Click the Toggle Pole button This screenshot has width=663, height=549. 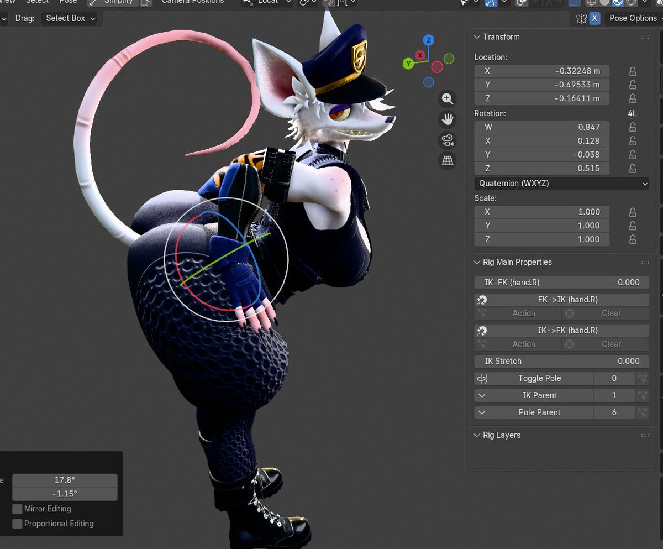[x=534, y=379]
